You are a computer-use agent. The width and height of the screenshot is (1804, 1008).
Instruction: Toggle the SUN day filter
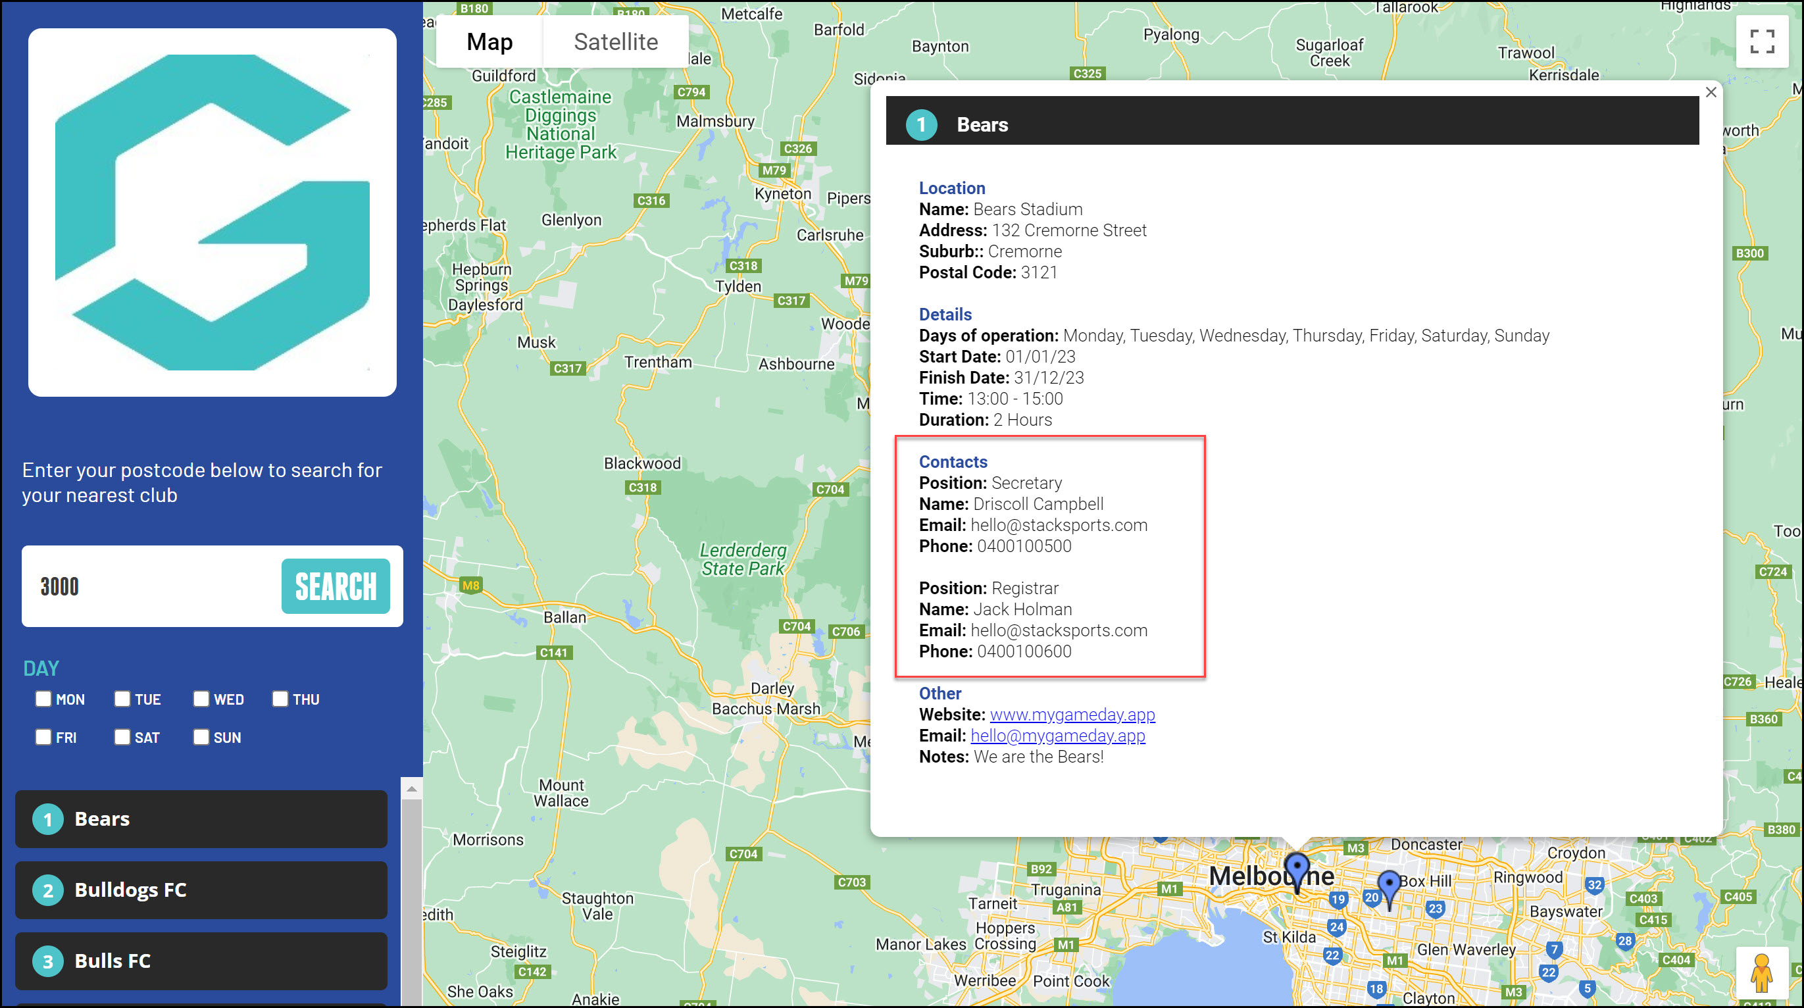[201, 736]
